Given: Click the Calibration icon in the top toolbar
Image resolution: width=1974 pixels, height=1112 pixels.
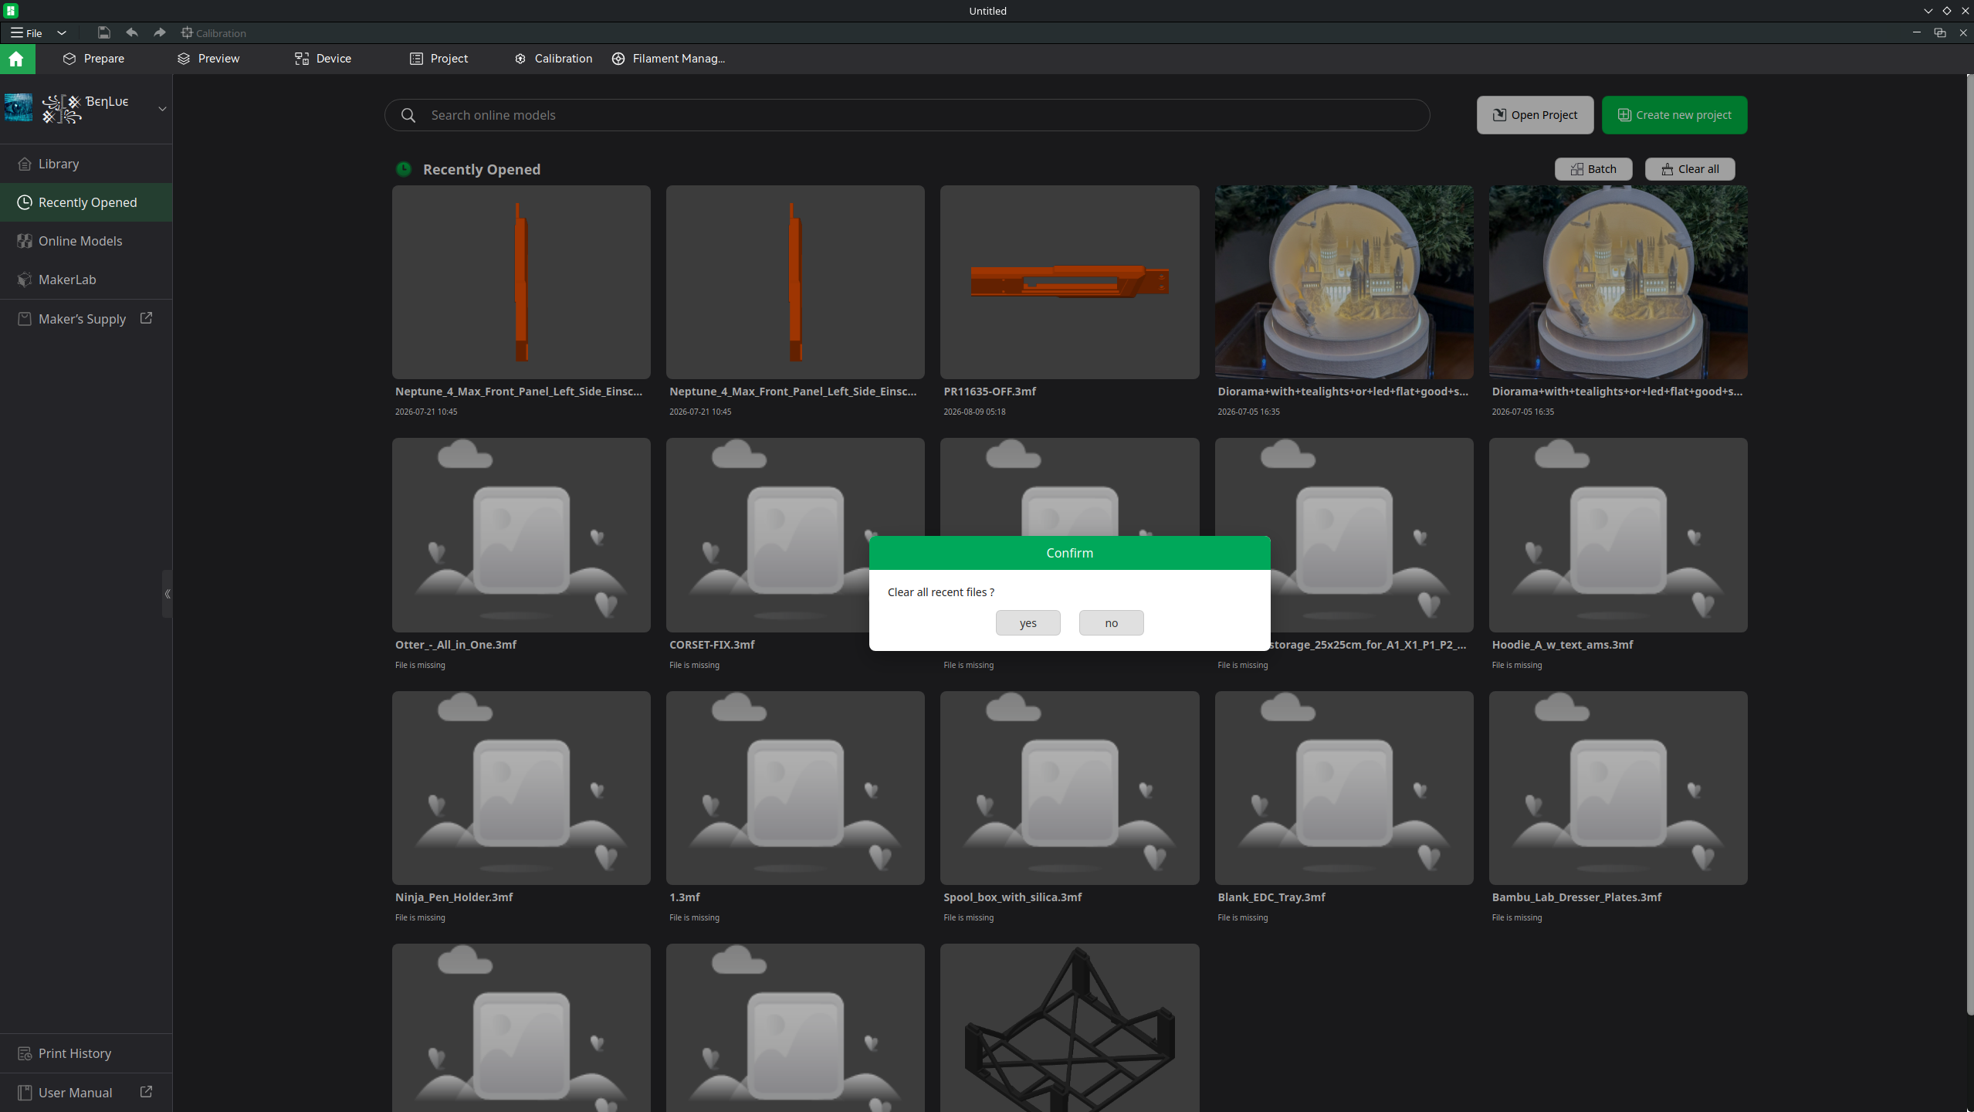Looking at the screenshot, I should 213,32.
